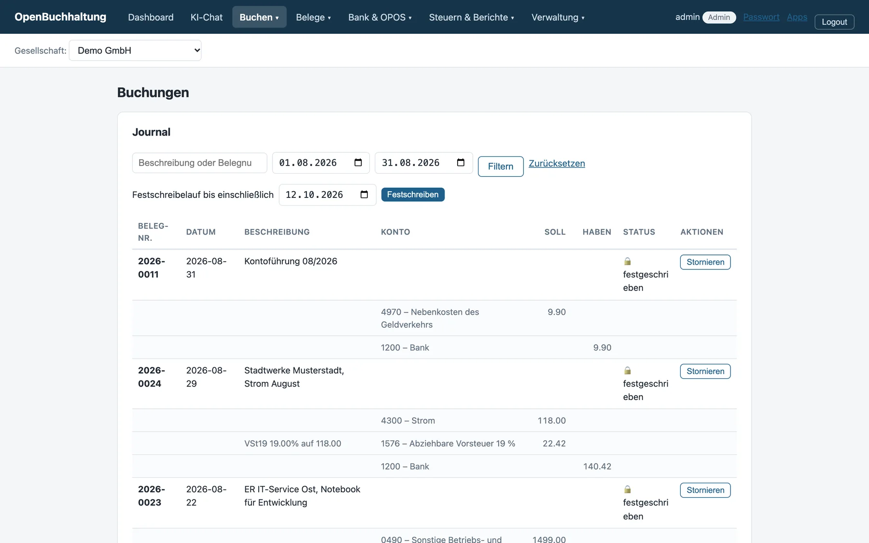The width and height of the screenshot is (869, 543).
Task: Go to the Dashboard page
Action: (x=151, y=17)
